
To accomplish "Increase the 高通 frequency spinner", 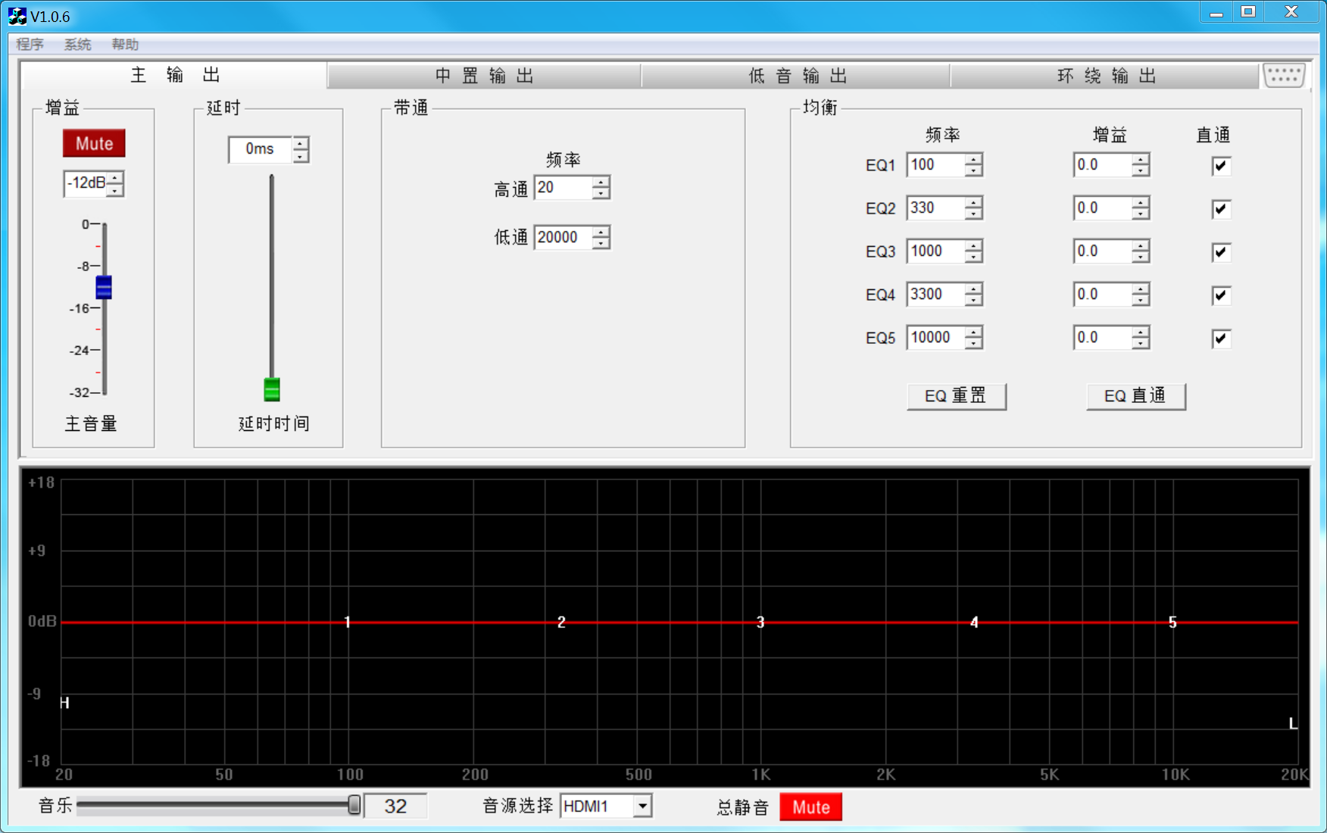I will 601,182.
